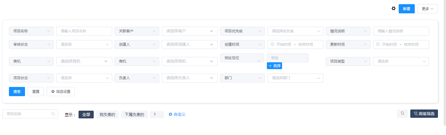The width and height of the screenshot is (446, 135).
Task: Open the 更多 menu
Action: point(427,9)
